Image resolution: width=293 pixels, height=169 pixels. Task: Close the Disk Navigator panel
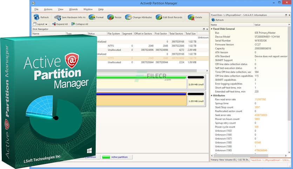[207, 29]
